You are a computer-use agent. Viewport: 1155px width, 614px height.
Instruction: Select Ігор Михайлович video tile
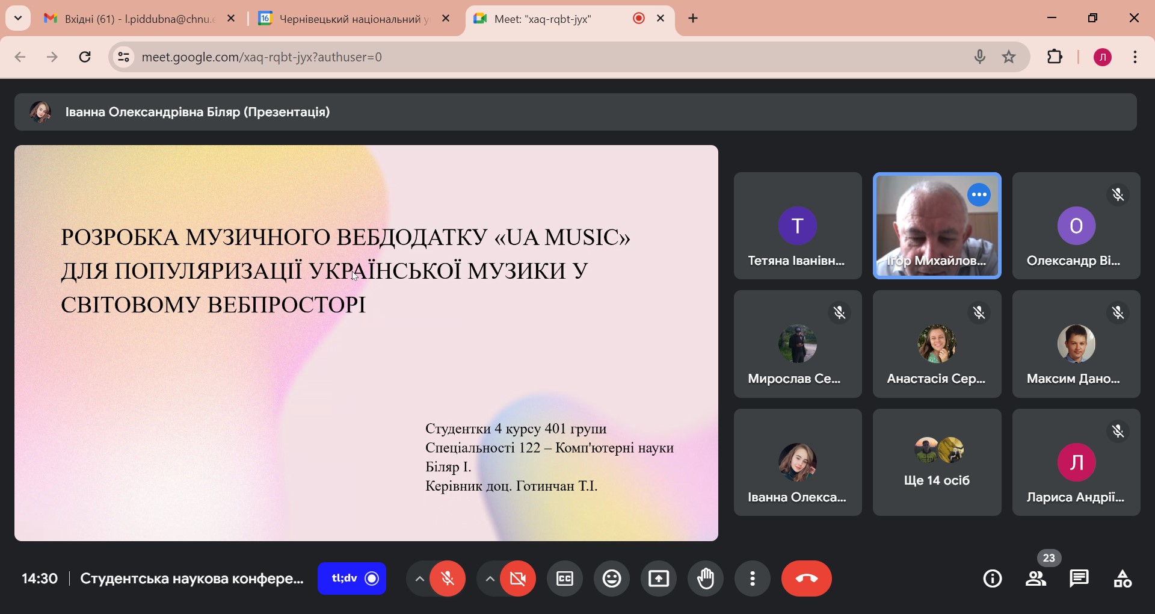pos(937,226)
